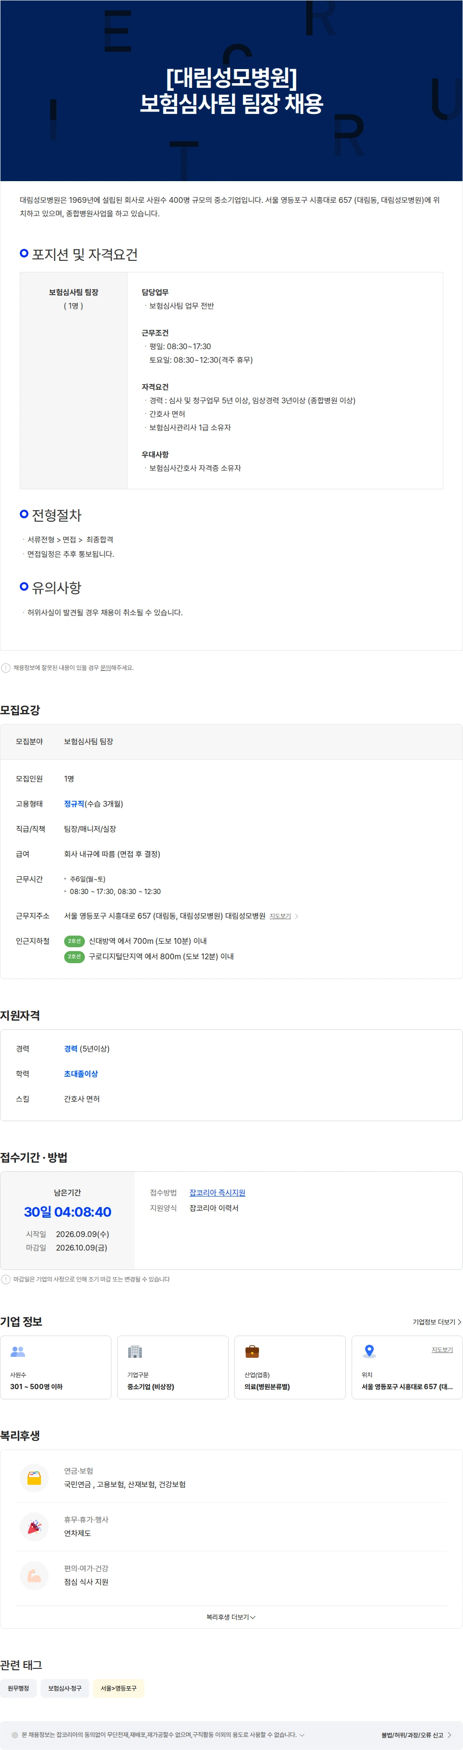Click the 정규직 employment type link
The image size is (463, 1750).
click(x=74, y=804)
